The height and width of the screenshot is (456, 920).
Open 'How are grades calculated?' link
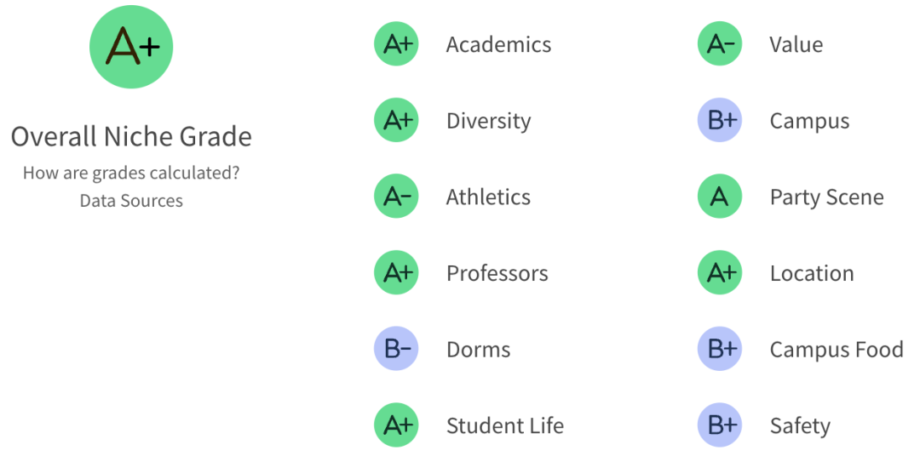131,173
